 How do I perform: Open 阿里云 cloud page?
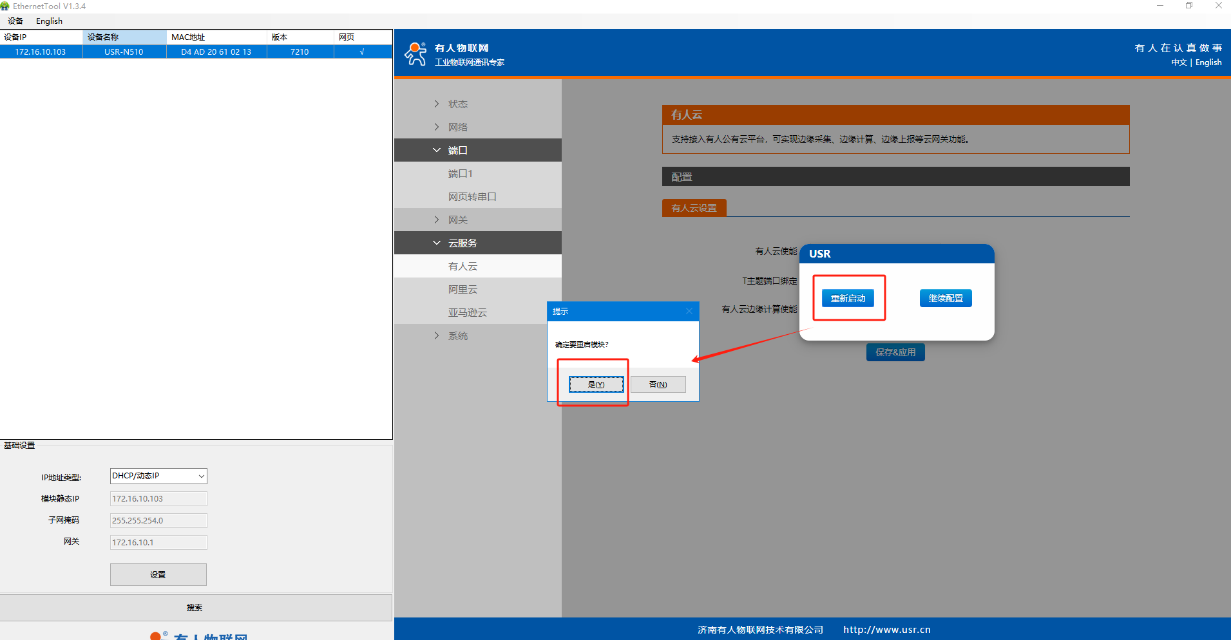[x=478, y=289]
